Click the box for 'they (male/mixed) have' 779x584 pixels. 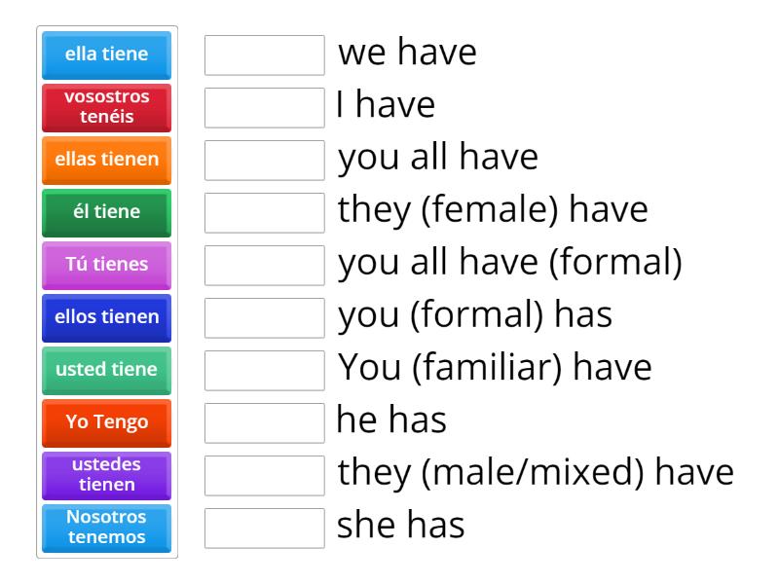point(265,476)
